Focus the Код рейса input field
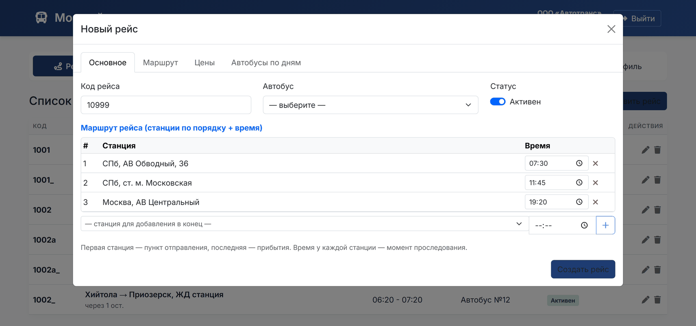 (166, 105)
